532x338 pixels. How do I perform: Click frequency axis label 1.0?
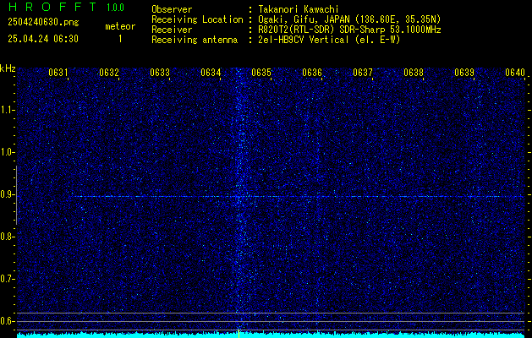point(7,153)
